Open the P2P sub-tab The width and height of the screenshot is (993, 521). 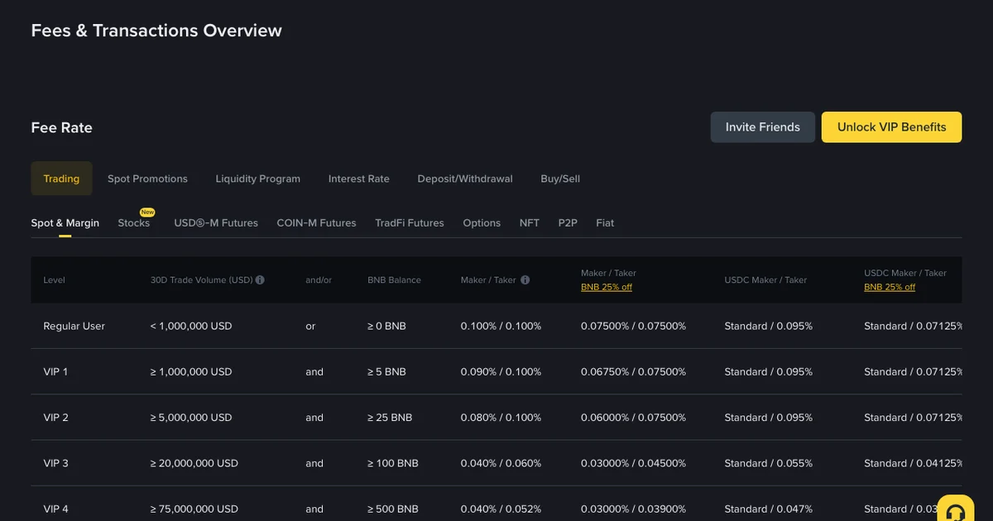568,223
